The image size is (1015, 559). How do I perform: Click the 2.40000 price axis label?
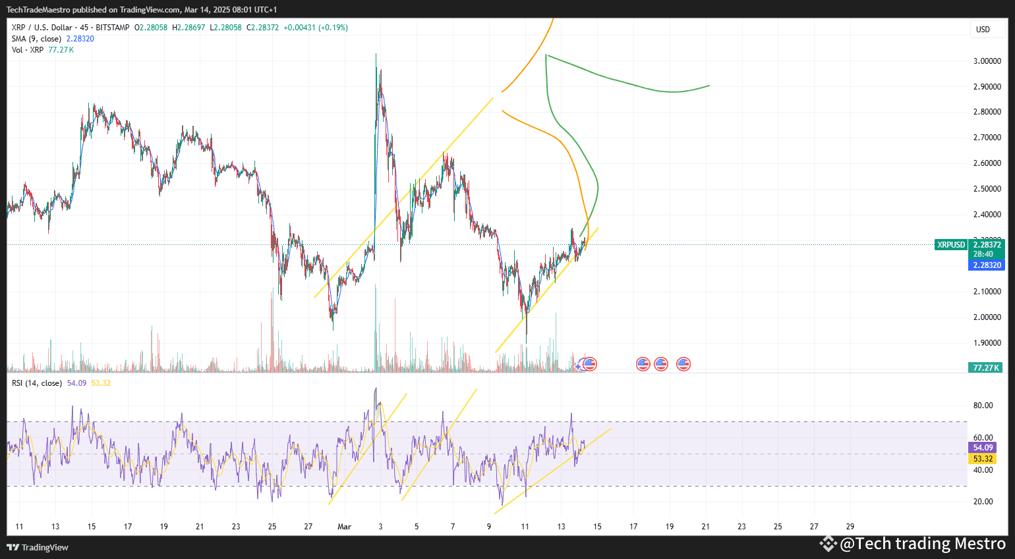987,215
